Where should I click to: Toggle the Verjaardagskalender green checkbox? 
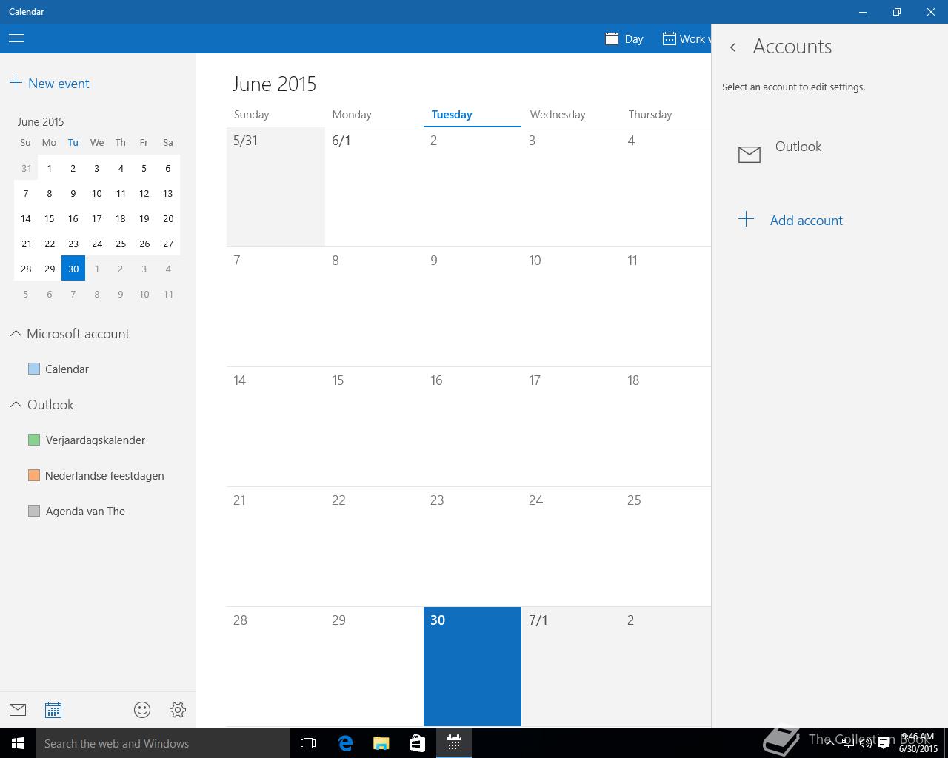tap(34, 440)
